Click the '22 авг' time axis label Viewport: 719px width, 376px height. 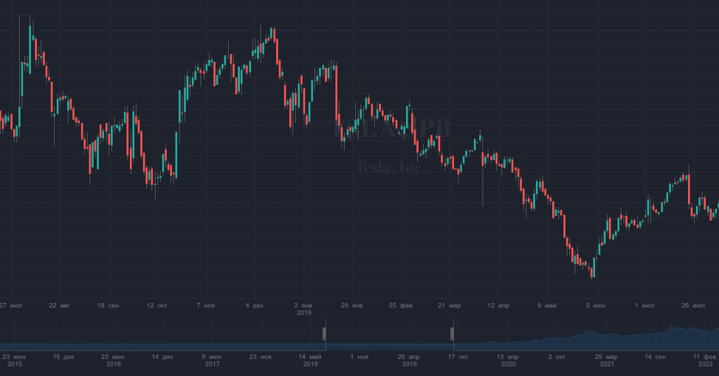click(59, 305)
